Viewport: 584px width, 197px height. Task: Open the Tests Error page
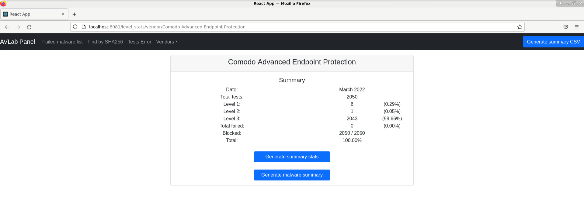[x=139, y=42]
